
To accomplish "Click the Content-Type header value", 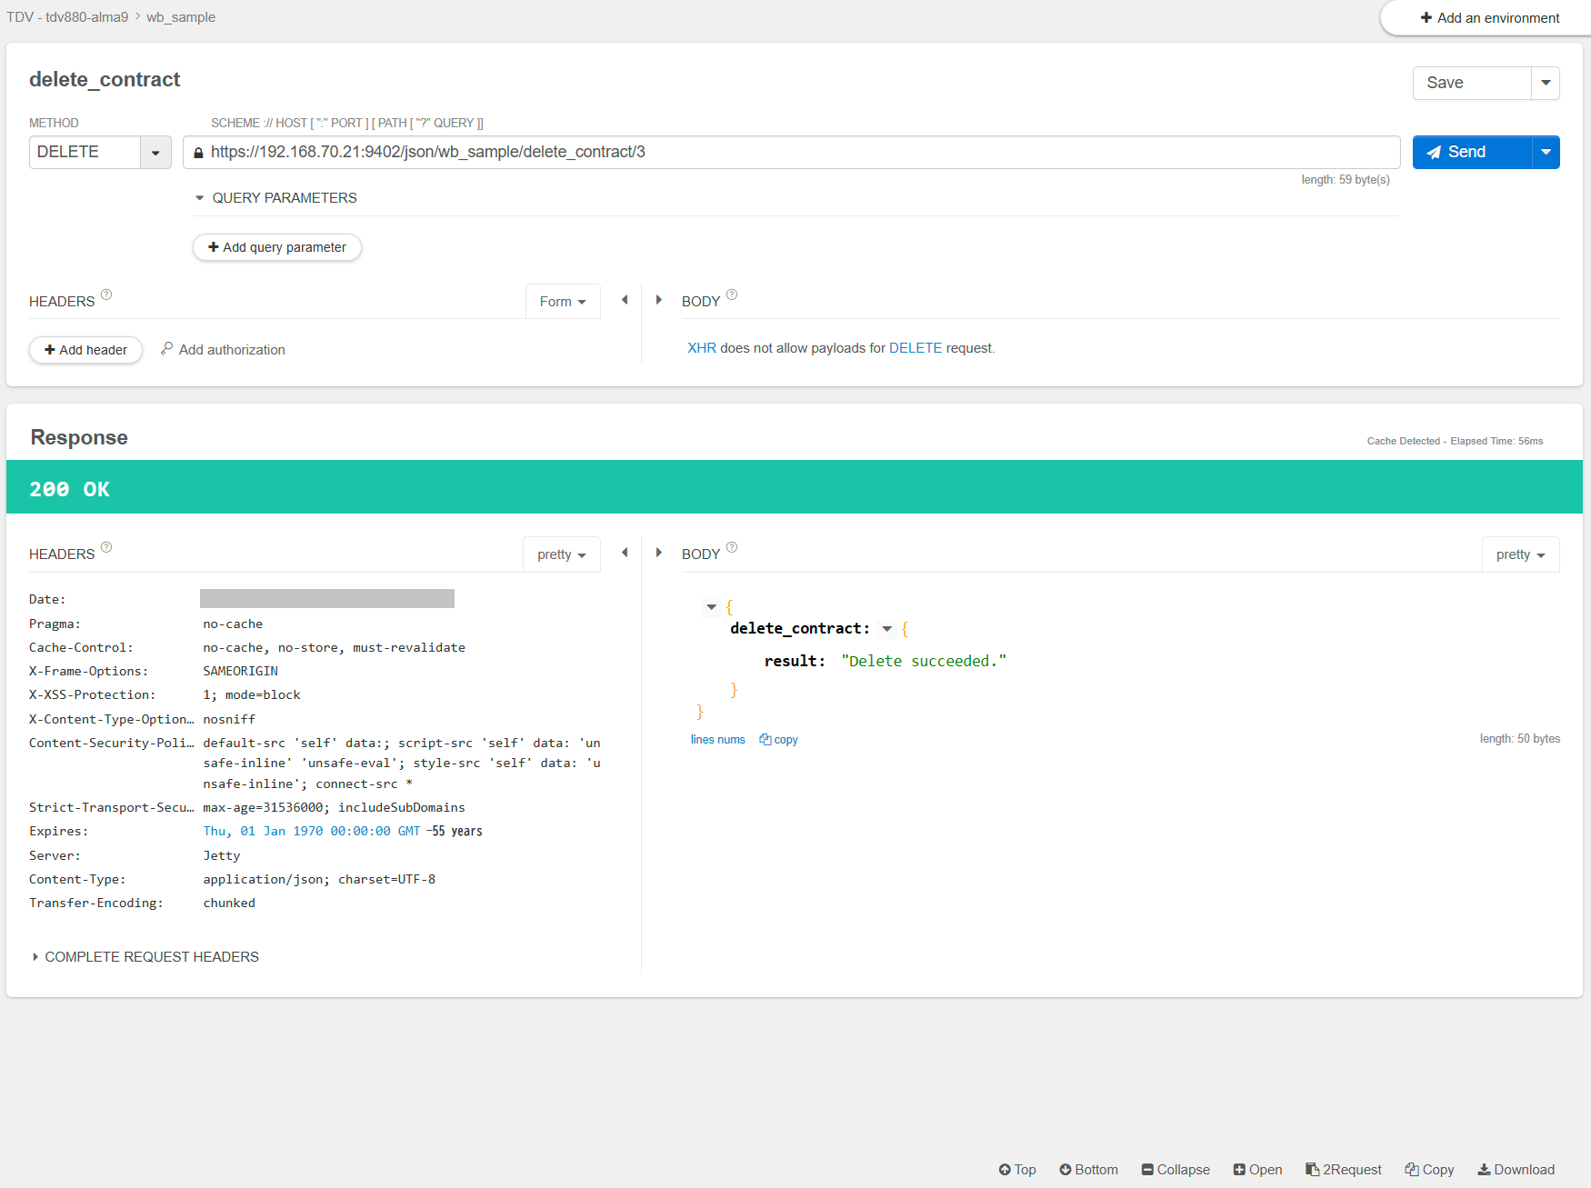I will point(319,880).
